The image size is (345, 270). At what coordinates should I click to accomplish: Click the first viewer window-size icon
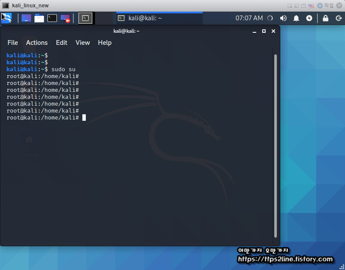pyautogui.click(x=290, y=6)
